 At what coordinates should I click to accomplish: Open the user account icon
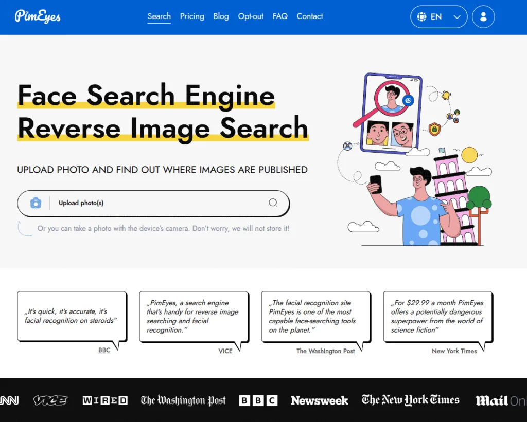pyautogui.click(x=483, y=17)
